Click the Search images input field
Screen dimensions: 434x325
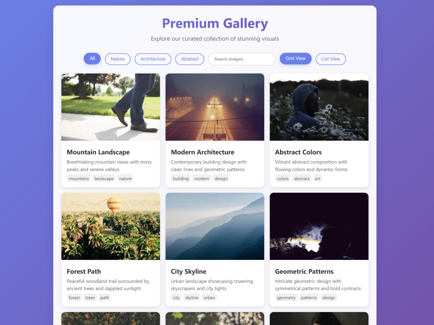242,59
